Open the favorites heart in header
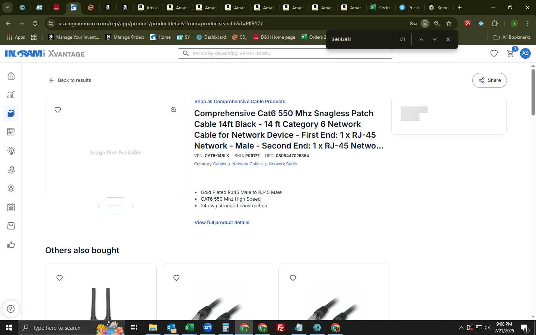536x335 pixels. 494,54
